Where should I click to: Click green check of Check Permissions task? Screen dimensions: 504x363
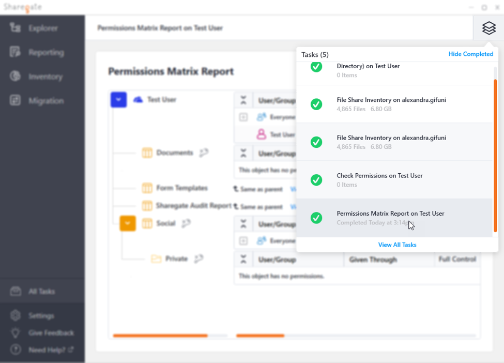(316, 180)
